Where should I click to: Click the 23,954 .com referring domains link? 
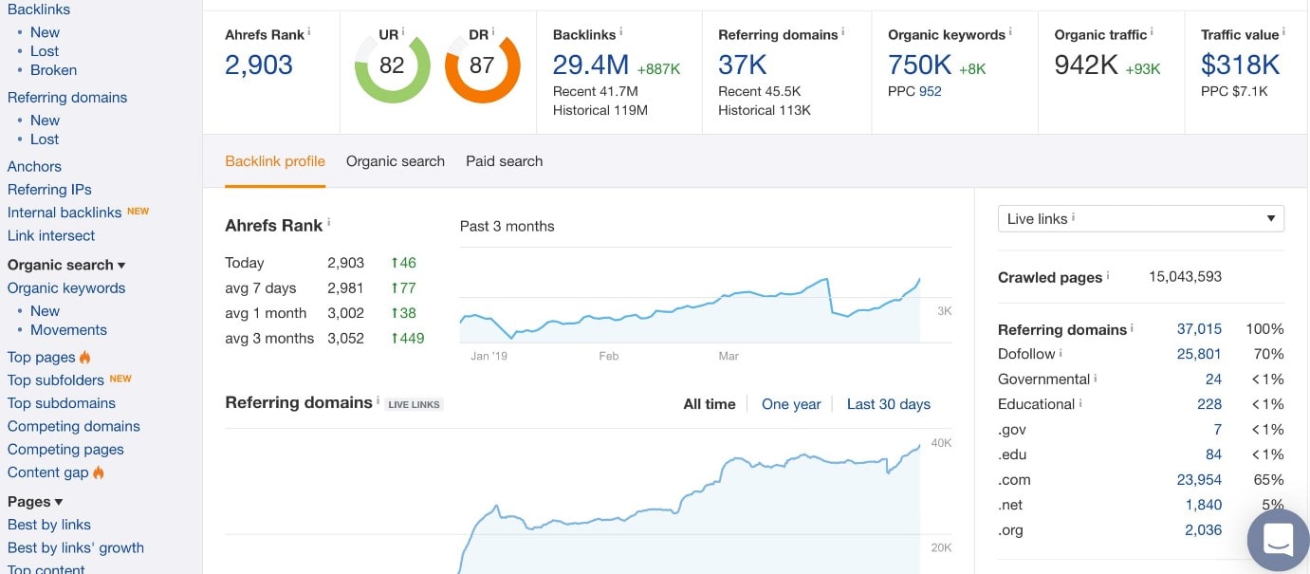(1199, 479)
